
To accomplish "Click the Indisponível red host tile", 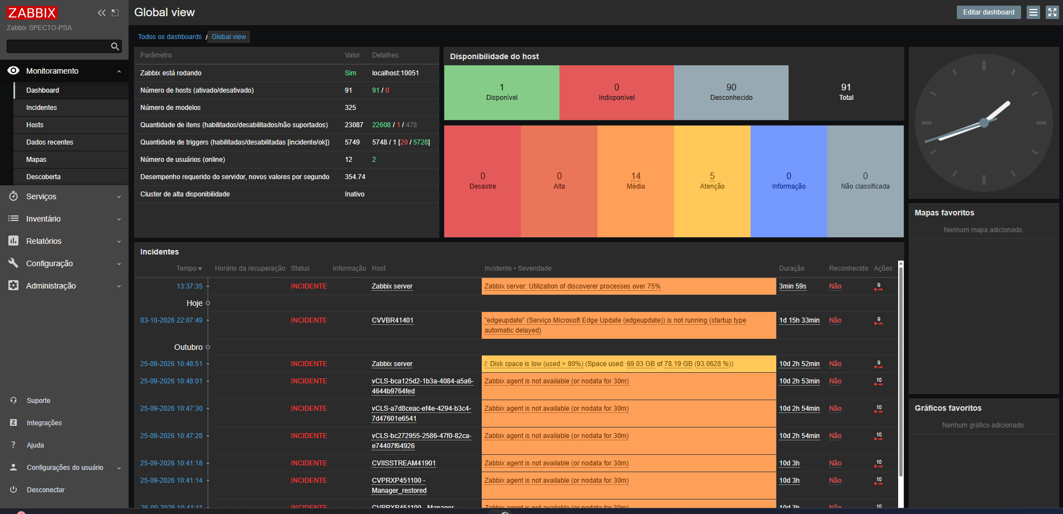I will (616, 93).
